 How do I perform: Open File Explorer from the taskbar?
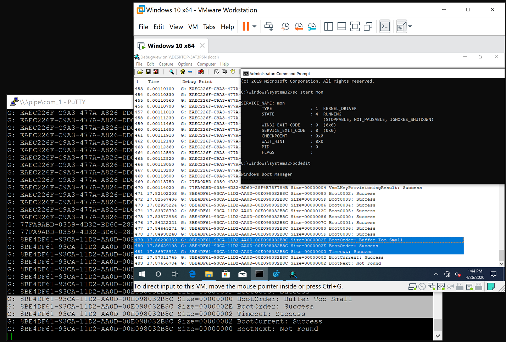click(x=209, y=274)
